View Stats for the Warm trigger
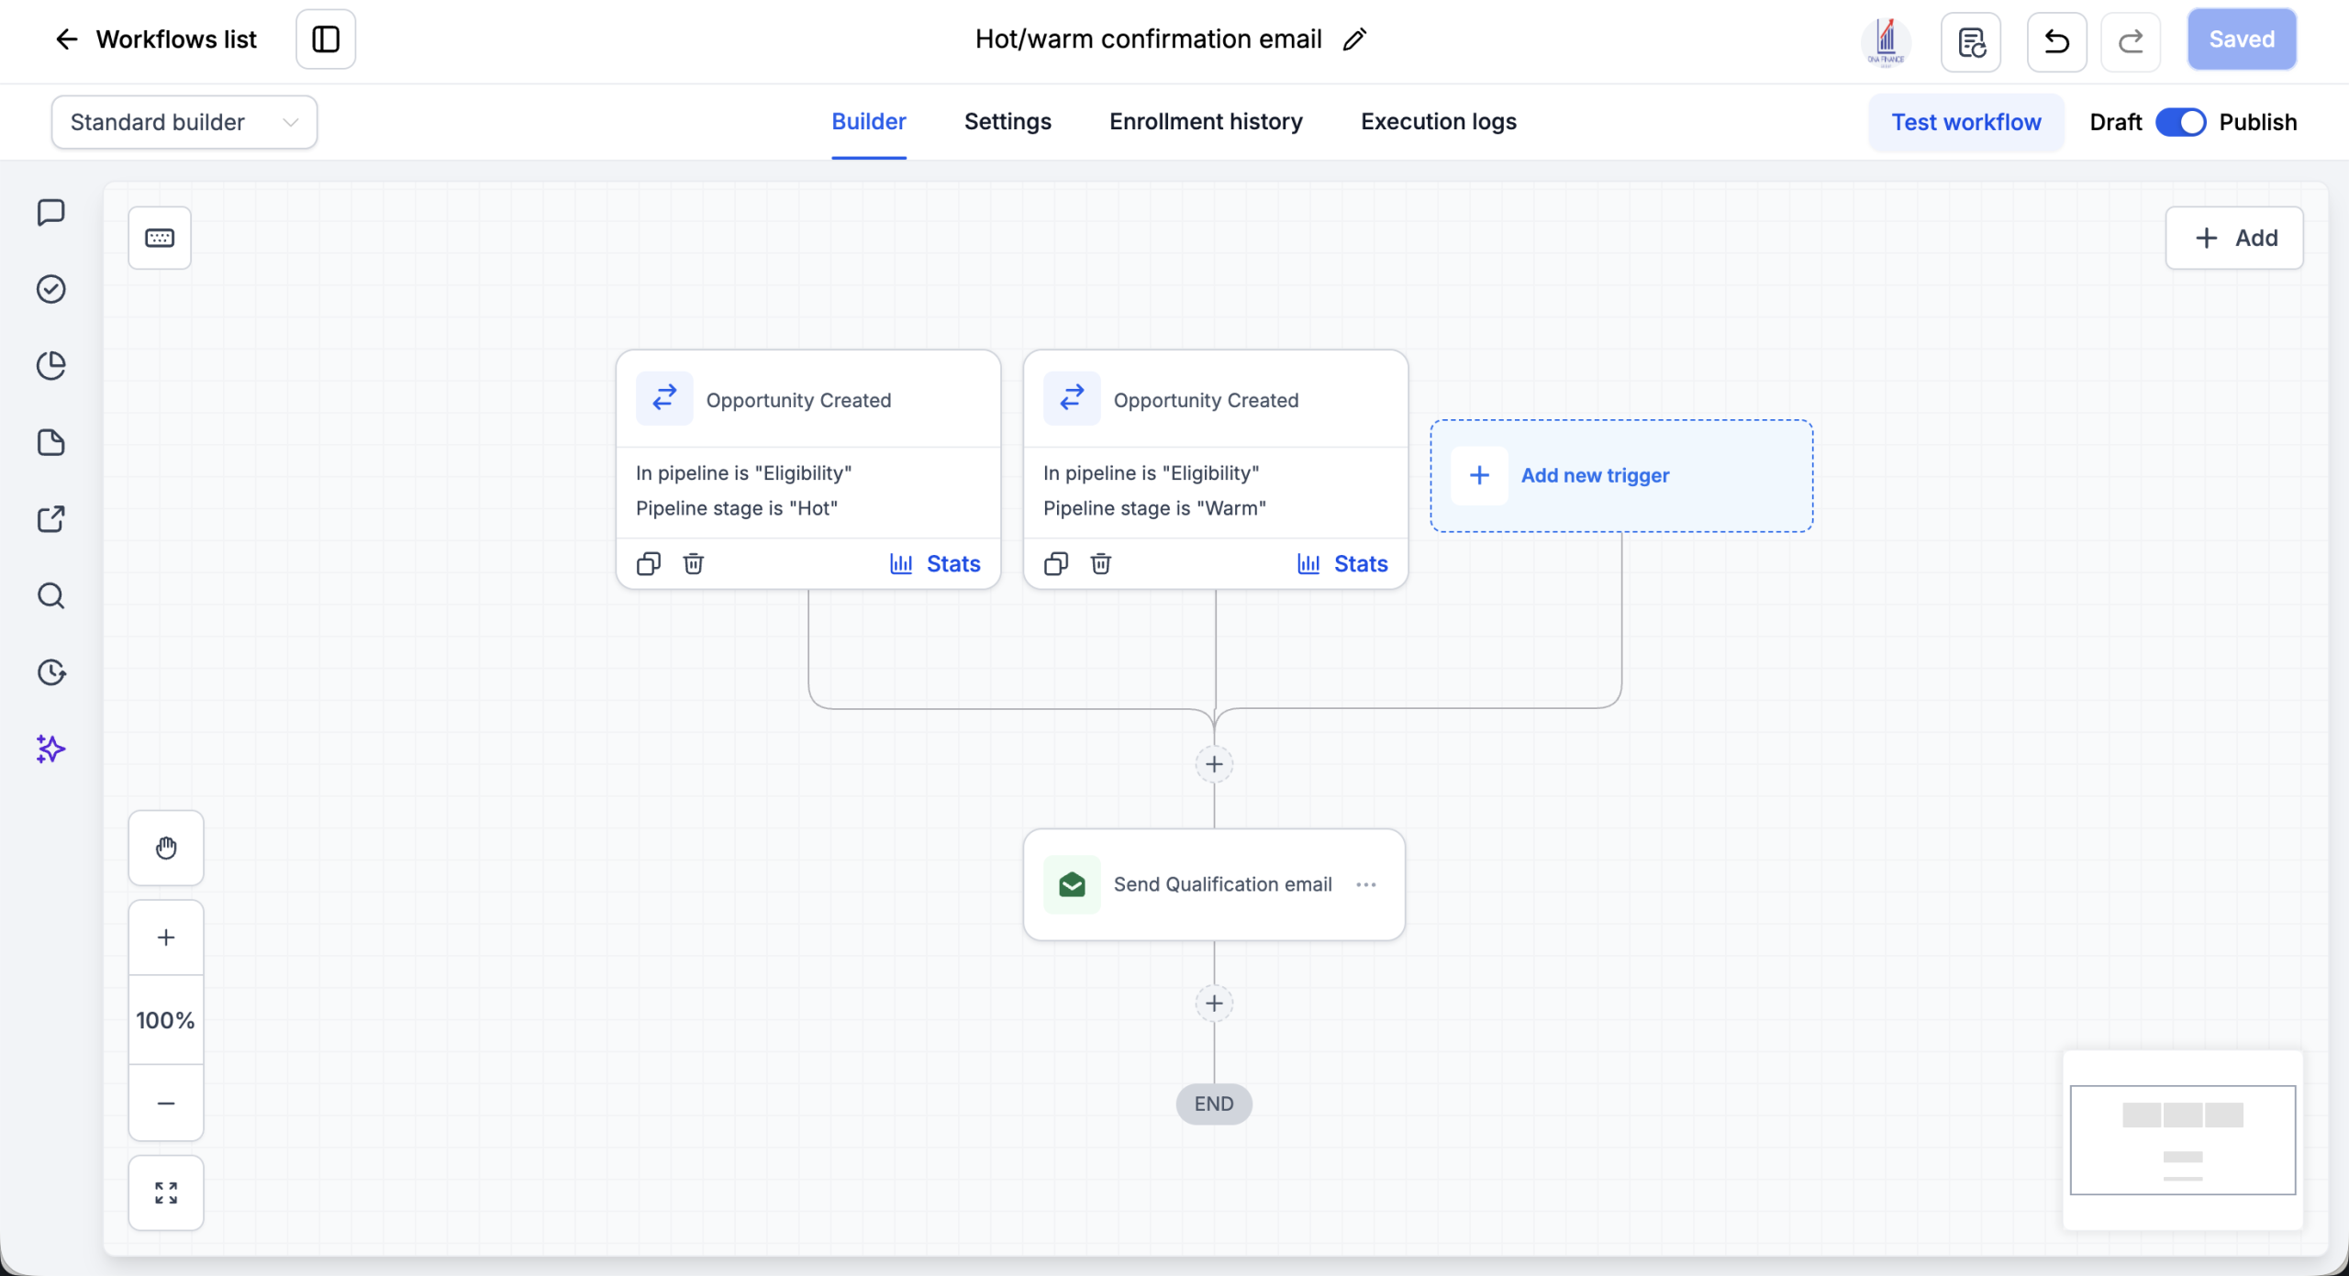Viewport: 2349px width, 1276px height. [1342, 563]
